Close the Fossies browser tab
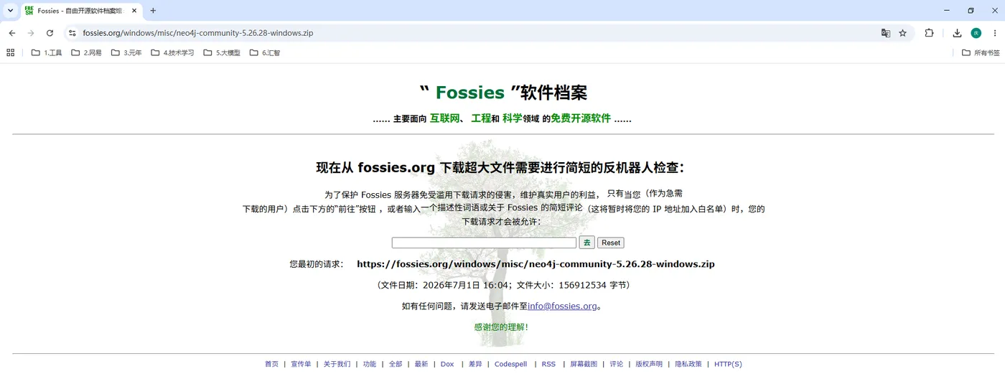 pyautogui.click(x=134, y=11)
